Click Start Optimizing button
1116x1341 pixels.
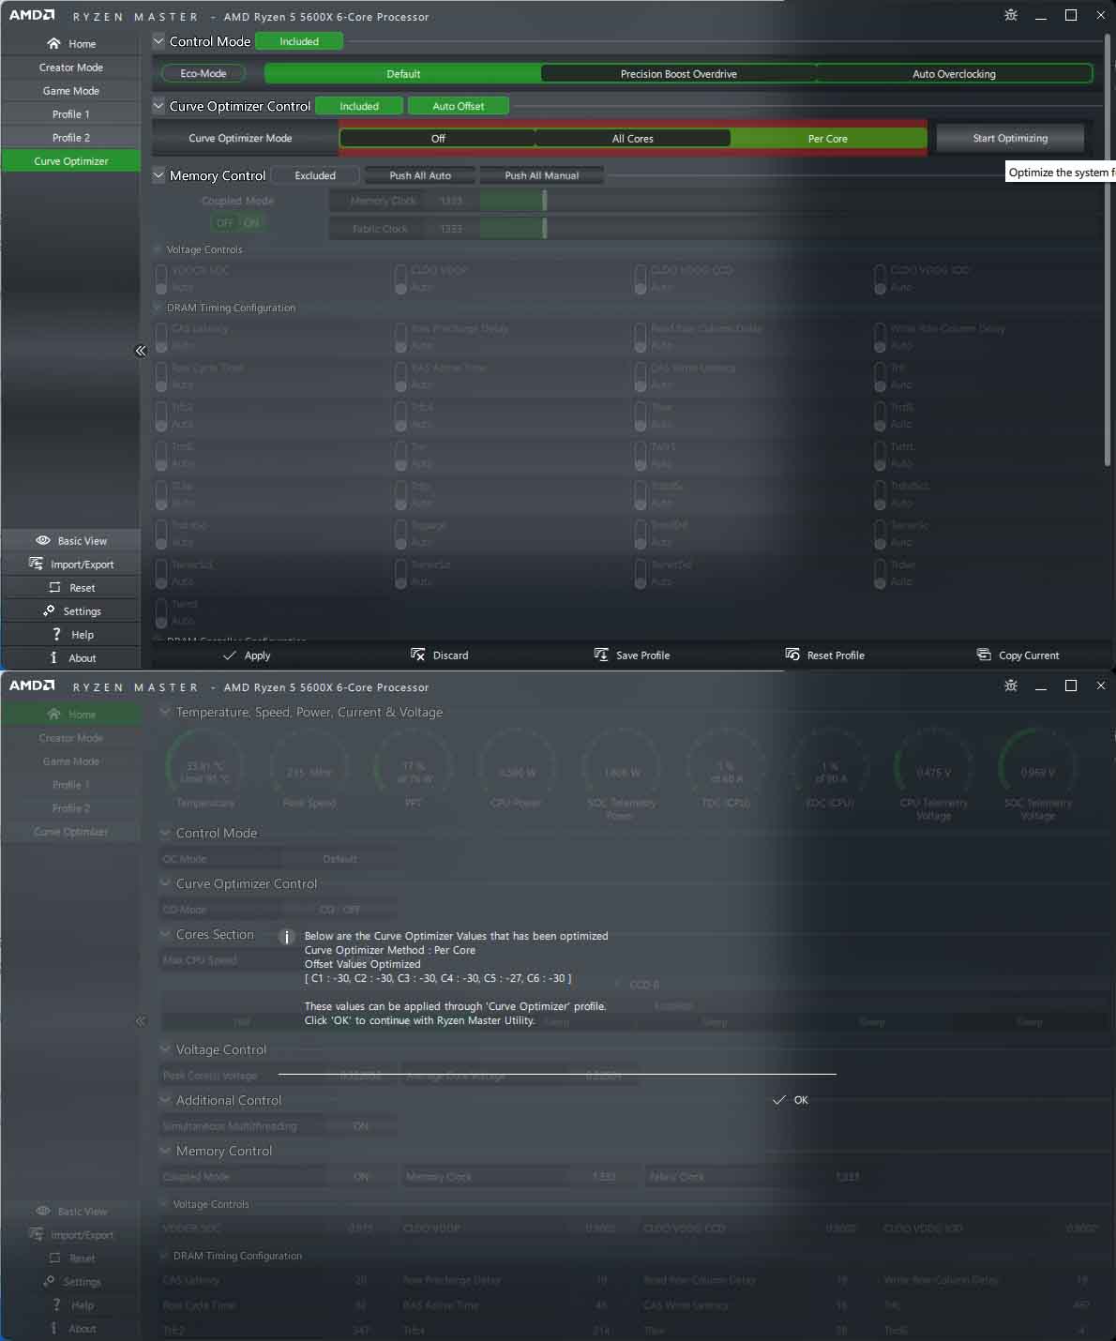click(1010, 138)
